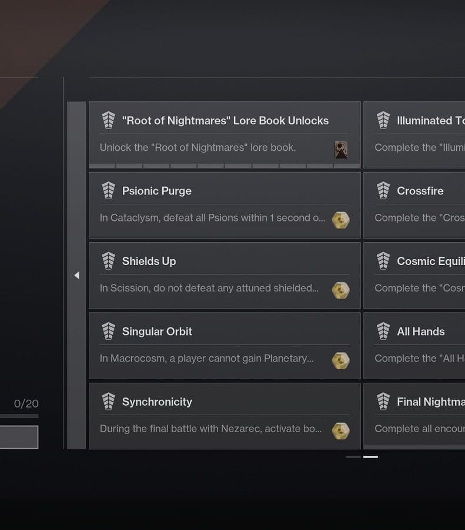
Task: Click the Cosmic Equili... triumph title text
Action: pos(431,261)
